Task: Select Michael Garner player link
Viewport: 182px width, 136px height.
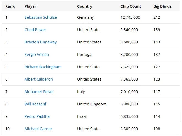Action: pos(38,129)
